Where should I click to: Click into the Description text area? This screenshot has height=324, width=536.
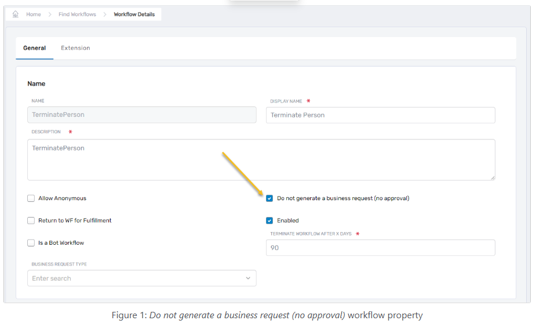click(x=261, y=160)
